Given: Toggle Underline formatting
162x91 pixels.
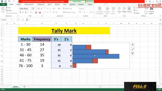Looking at the screenshot, I should (x=26, y=12).
